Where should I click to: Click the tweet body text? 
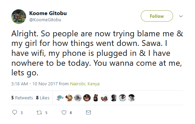[x=97, y=53]
